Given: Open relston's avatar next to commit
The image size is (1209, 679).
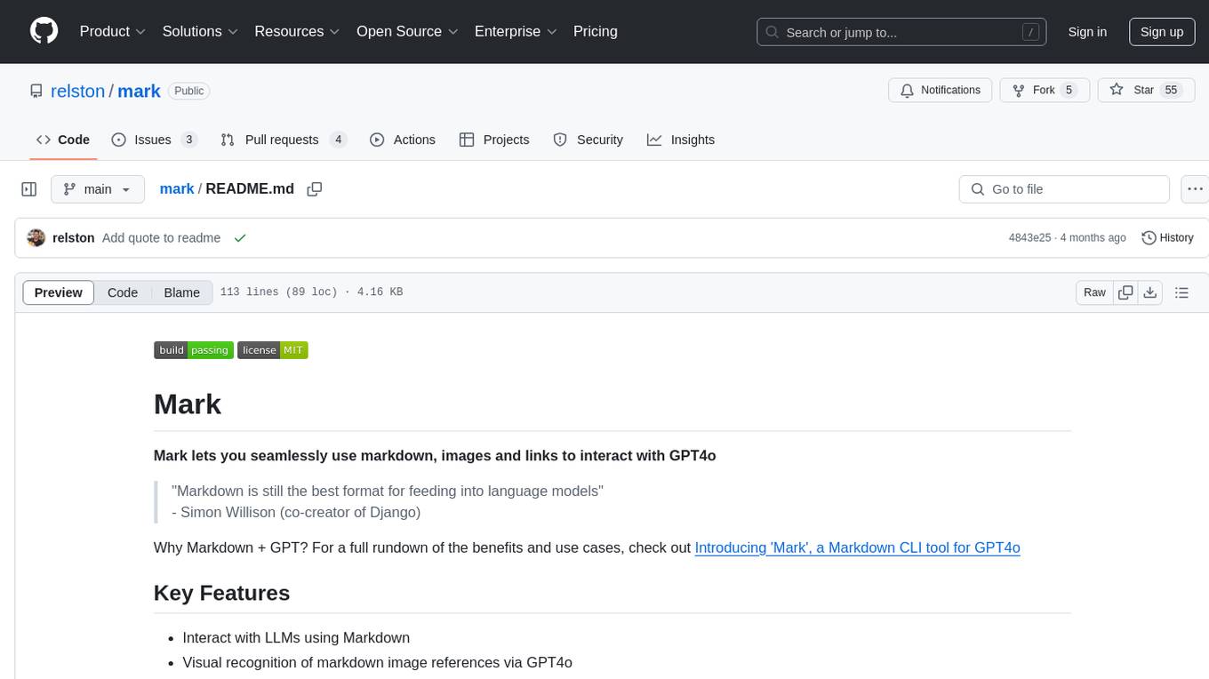Looking at the screenshot, I should pos(36,238).
